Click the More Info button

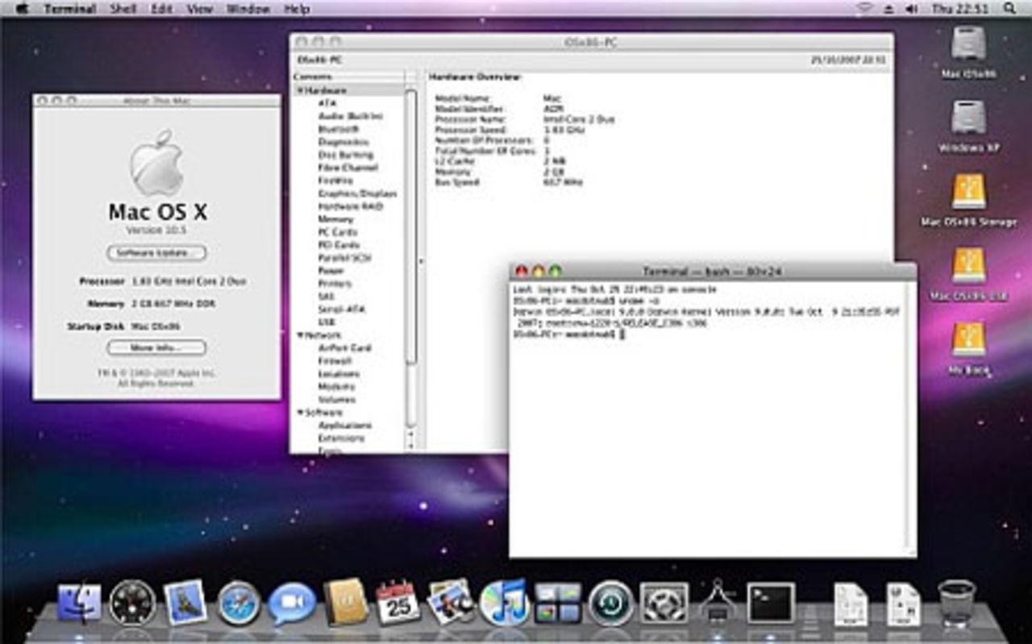[156, 347]
